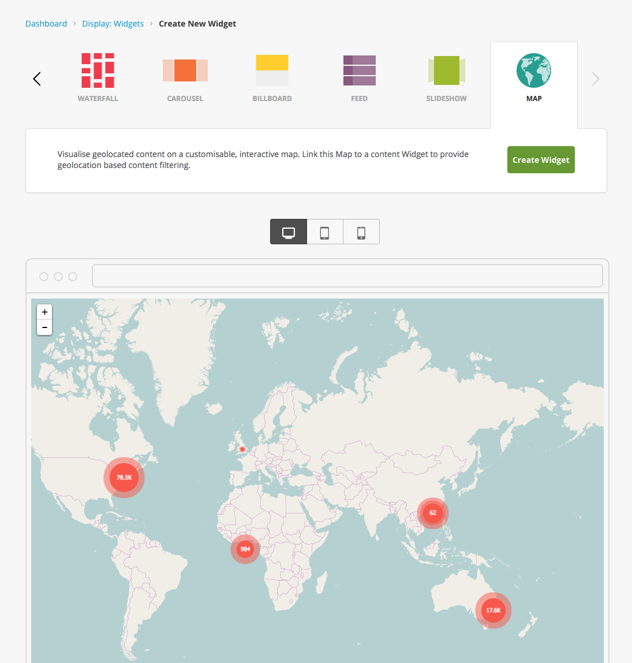Screen dimensions: 632x663
Task: Open the Display: Widgets breadcrumb
Action: [x=113, y=24]
